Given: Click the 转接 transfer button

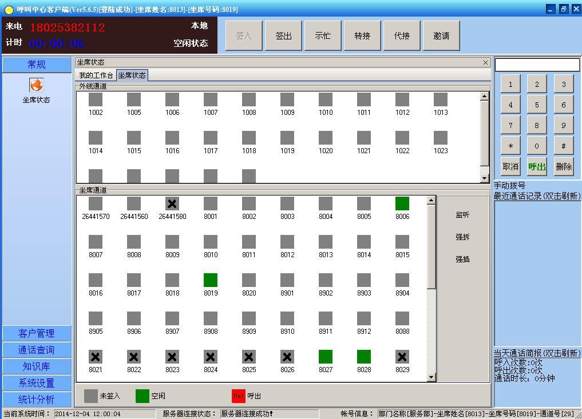Looking at the screenshot, I should pyautogui.click(x=362, y=35).
